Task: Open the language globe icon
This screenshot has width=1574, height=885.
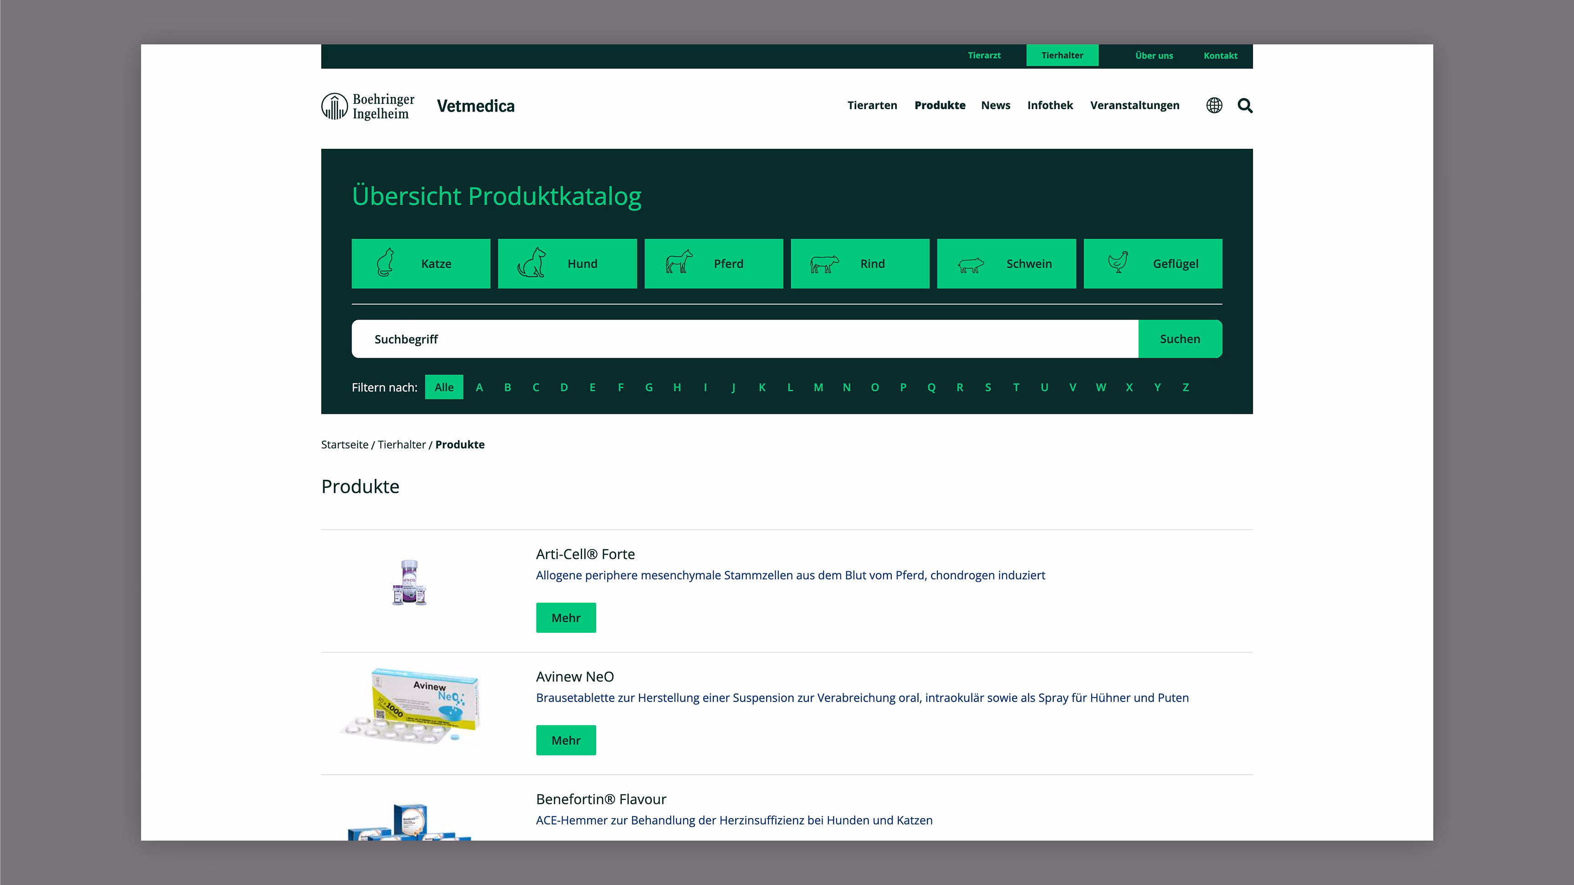Action: pos(1214,106)
